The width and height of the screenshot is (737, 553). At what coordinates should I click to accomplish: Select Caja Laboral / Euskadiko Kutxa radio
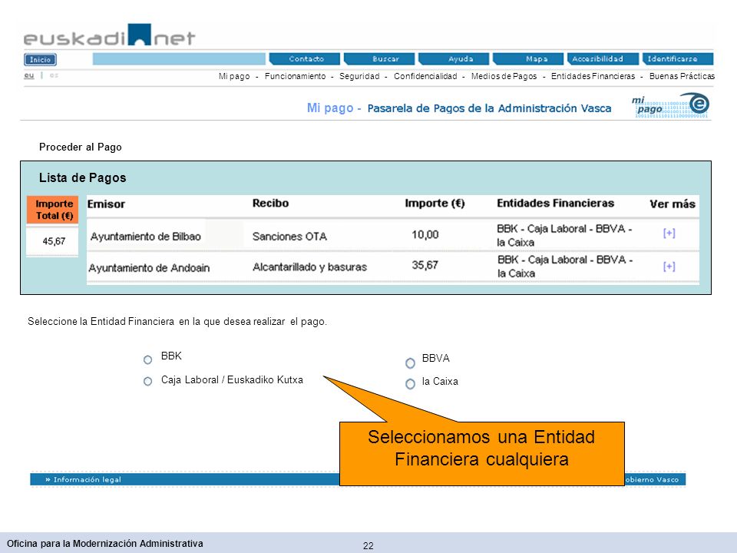click(147, 382)
